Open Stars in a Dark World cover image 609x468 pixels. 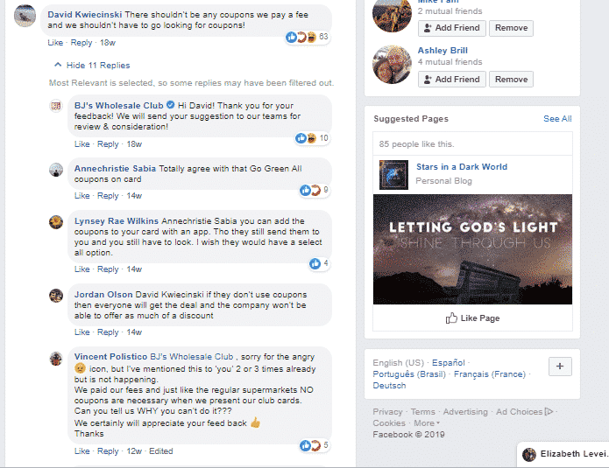point(472,248)
